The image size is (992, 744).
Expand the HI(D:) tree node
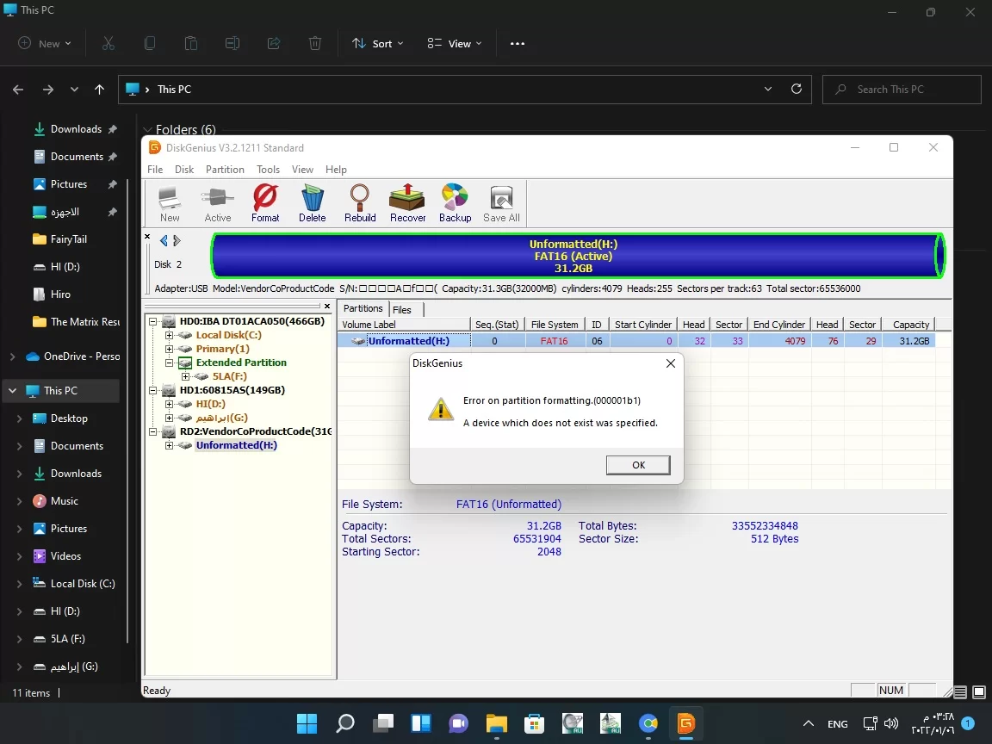pos(169,404)
